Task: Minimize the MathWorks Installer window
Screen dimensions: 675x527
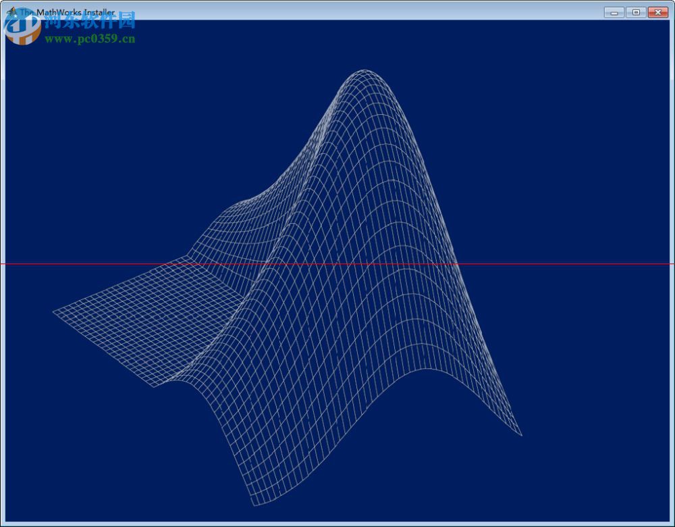Action: pos(614,12)
